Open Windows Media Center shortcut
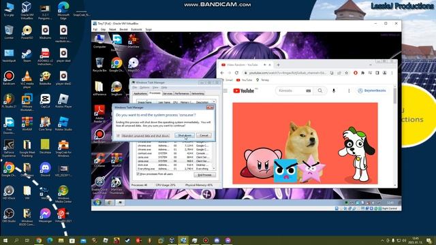The image size is (436, 245). (63, 195)
